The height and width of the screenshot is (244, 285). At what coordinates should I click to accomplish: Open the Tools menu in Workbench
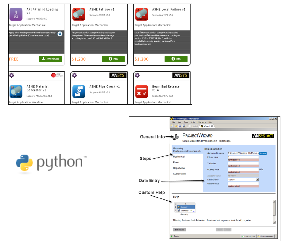[186, 122]
